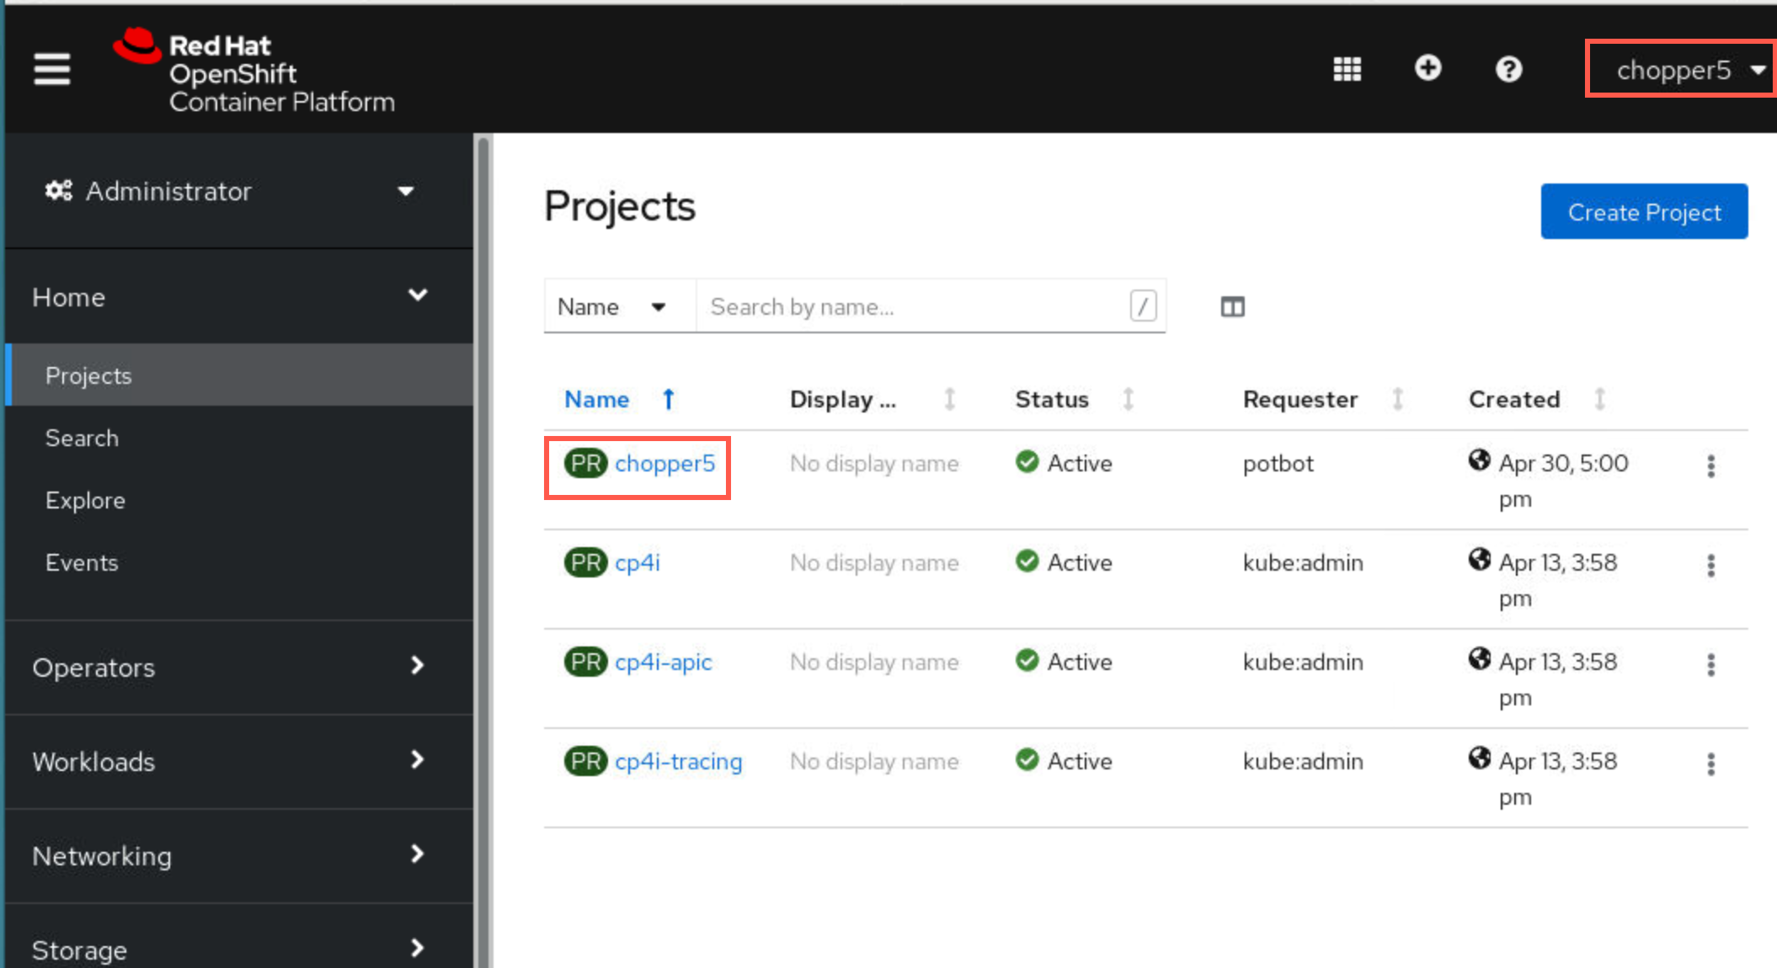Sort by Created column arrows
The image size is (1777, 968).
coord(1599,399)
